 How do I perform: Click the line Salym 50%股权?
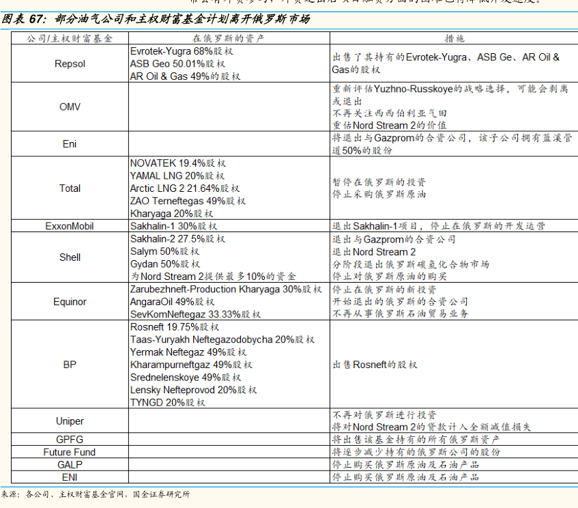coord(164,251)
